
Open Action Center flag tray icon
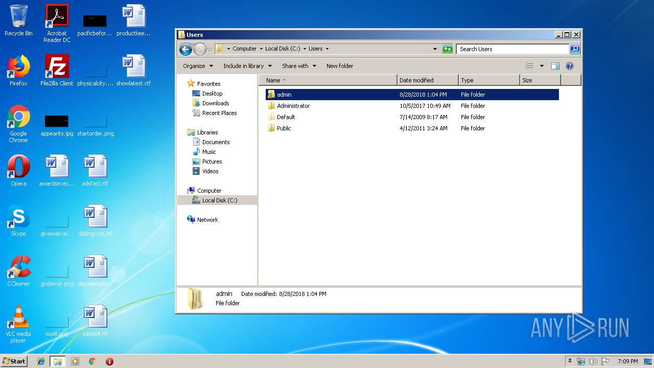tap(605, 361)
